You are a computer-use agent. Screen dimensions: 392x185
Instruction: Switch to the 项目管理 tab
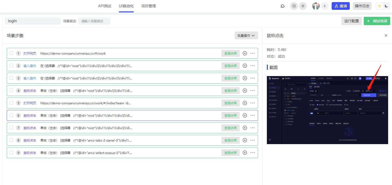[148, 6]
